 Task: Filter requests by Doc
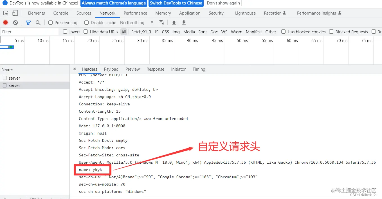(x=214, y=32)
